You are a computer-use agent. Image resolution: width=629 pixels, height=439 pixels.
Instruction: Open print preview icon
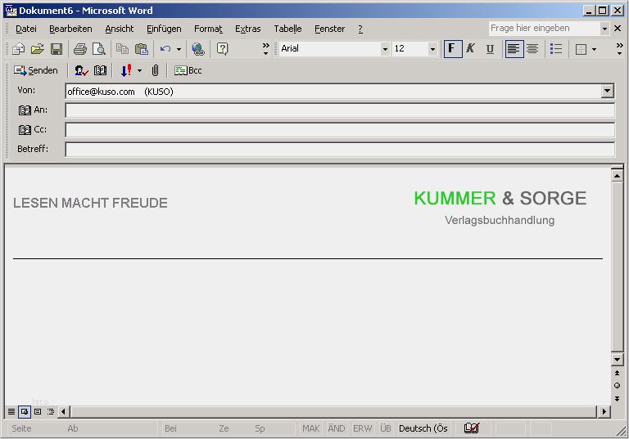point(98,49)
